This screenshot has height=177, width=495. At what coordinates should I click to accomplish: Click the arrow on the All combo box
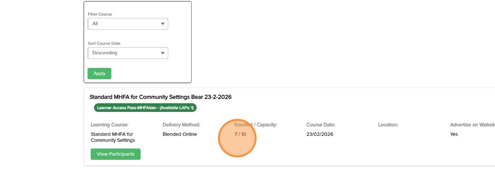[162, 24]
